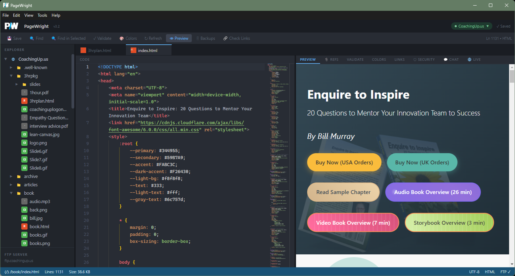
Task: Expand the archive folder
Action: [x=12, y=176]
